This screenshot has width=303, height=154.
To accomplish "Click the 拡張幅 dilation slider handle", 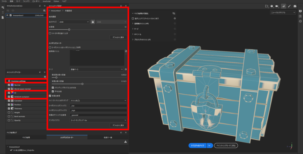I will (69, 29).
